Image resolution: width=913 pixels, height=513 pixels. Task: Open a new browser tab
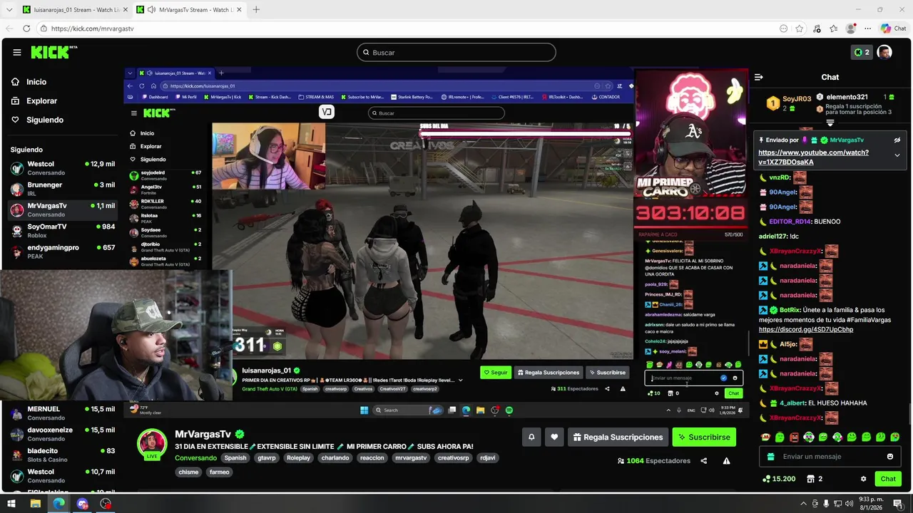(256, 10)
